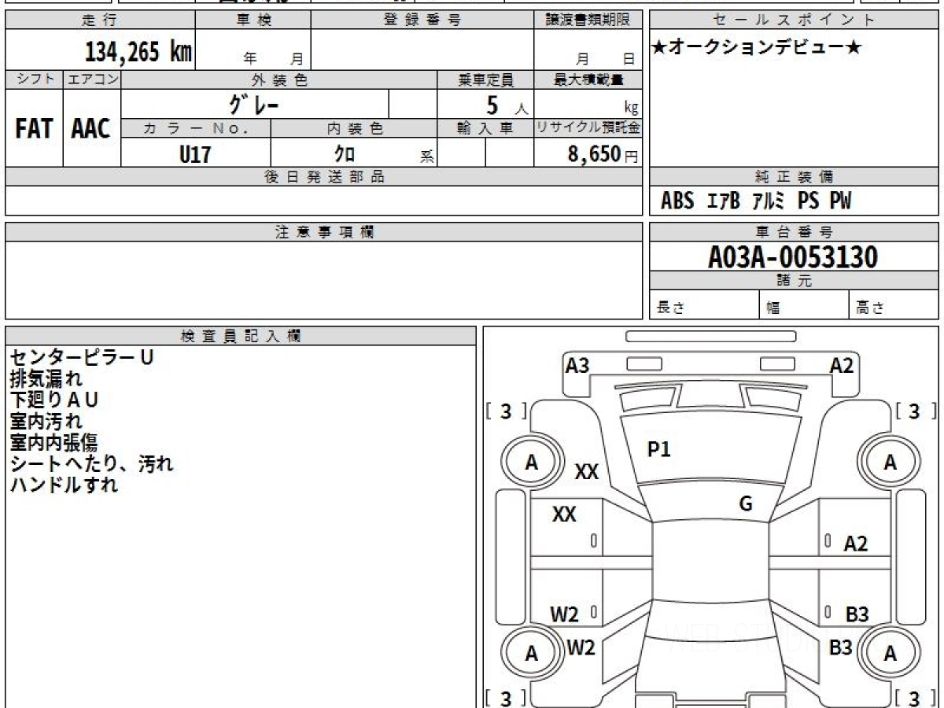The width and height of the screenshot is (944, 708).
Task: Click the inspector note センターピラーU
Action: pyautogui.click(x=82, y=357)
